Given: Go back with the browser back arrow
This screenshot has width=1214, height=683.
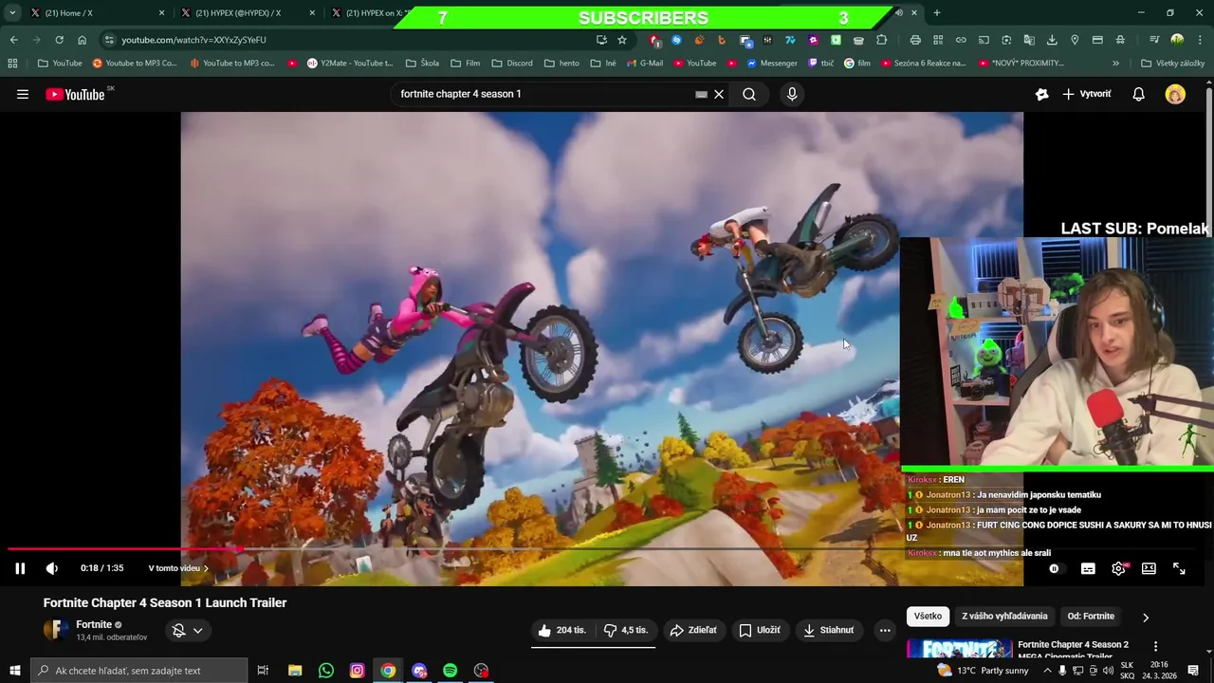Looking at the screenshot, I should tap(13, 40).
